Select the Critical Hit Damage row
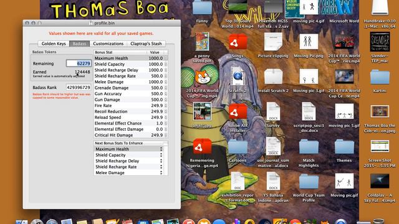Screen dimensions: 399x224 tap(131, 135)
